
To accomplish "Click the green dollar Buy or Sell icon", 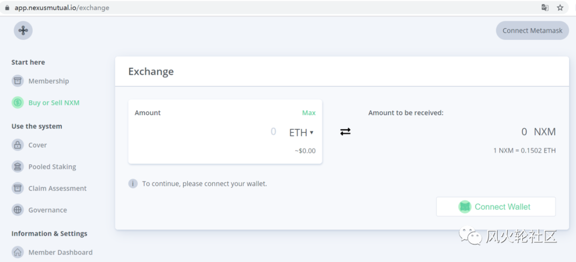I will click(17, 102).
